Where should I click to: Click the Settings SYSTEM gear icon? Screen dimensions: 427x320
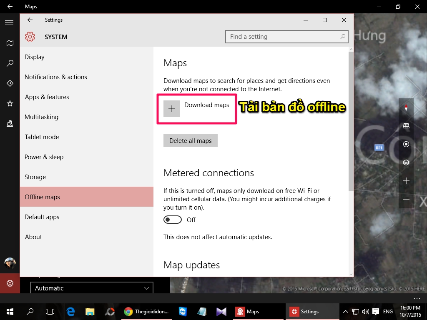[x=30, y=37]
